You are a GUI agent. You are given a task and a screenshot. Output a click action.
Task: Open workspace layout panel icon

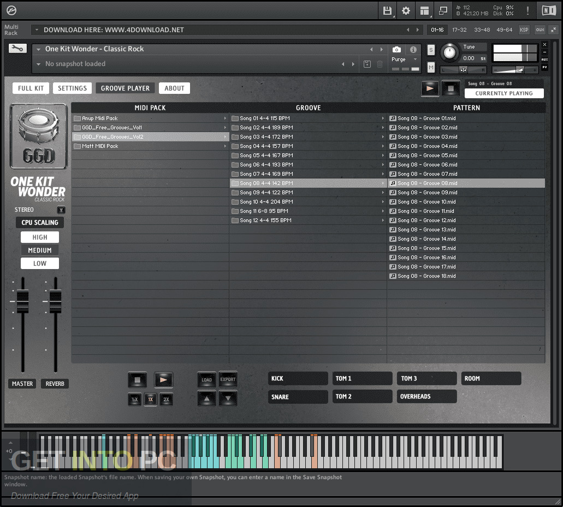pos(424,11)
